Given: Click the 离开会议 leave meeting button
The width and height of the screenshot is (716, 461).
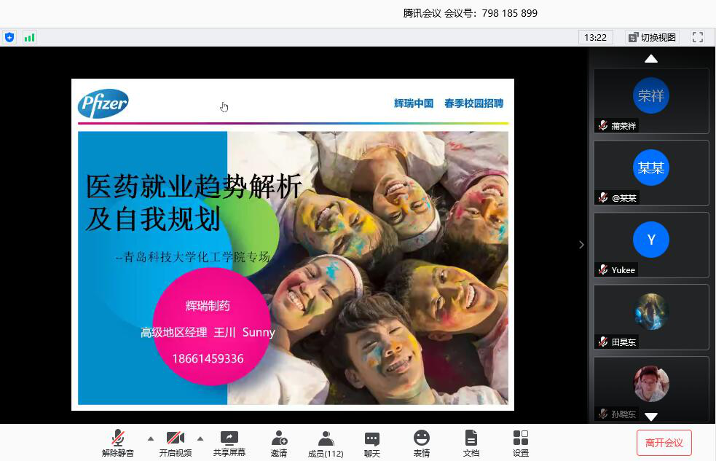Looking at the screenshot, I should pos(664,443).
